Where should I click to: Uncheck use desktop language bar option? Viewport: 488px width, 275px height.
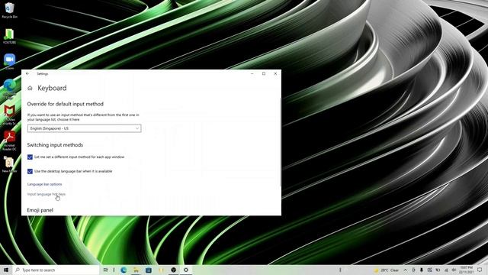[x=30, y=171]
